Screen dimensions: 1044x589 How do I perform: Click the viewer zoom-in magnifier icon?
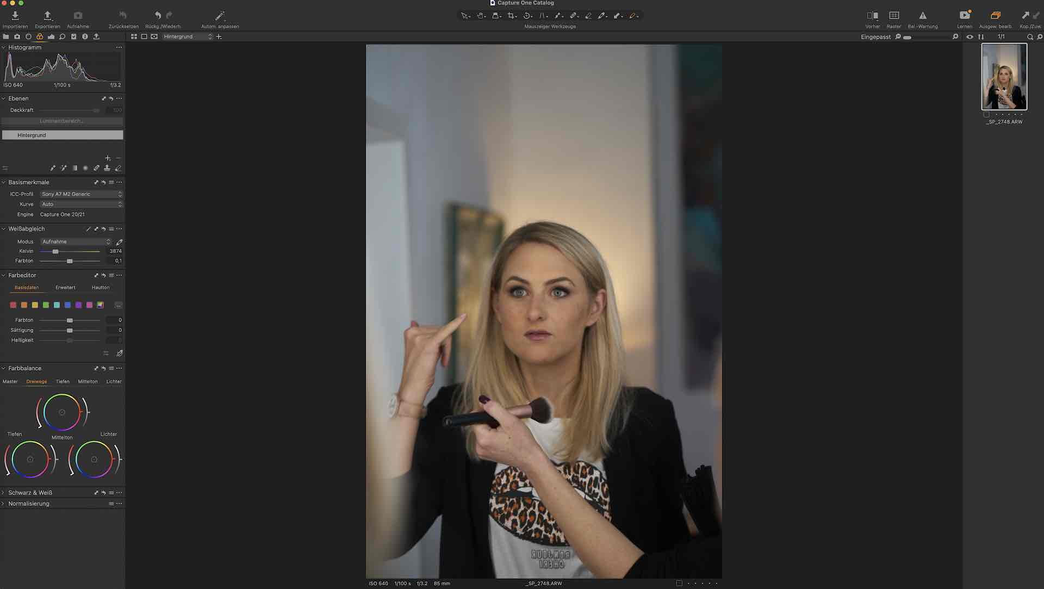(955, 36)
